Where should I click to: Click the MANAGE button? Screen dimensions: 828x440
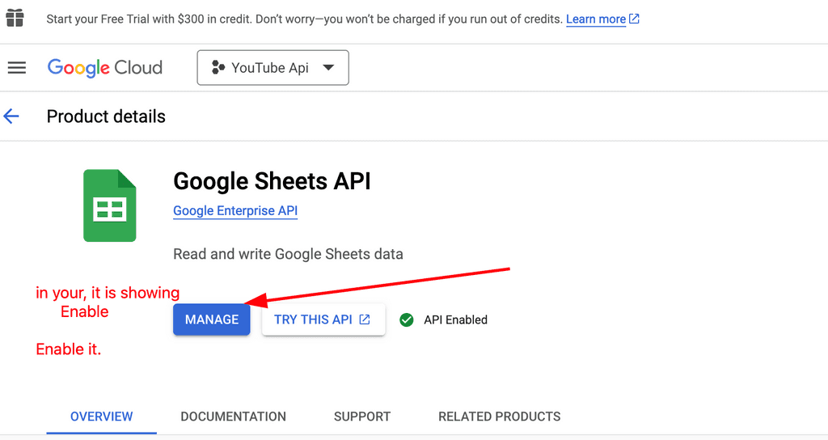[212, 319]
